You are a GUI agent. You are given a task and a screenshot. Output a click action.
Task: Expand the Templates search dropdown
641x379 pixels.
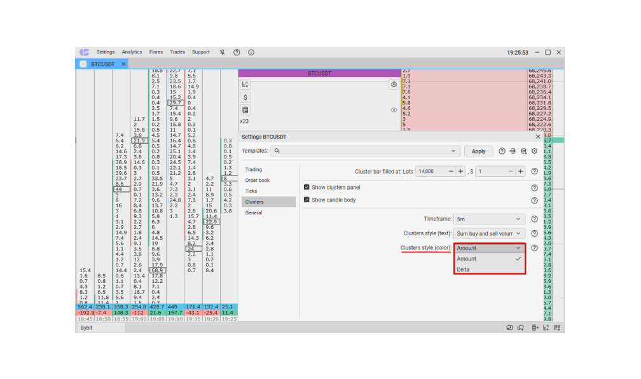point(453,151)
